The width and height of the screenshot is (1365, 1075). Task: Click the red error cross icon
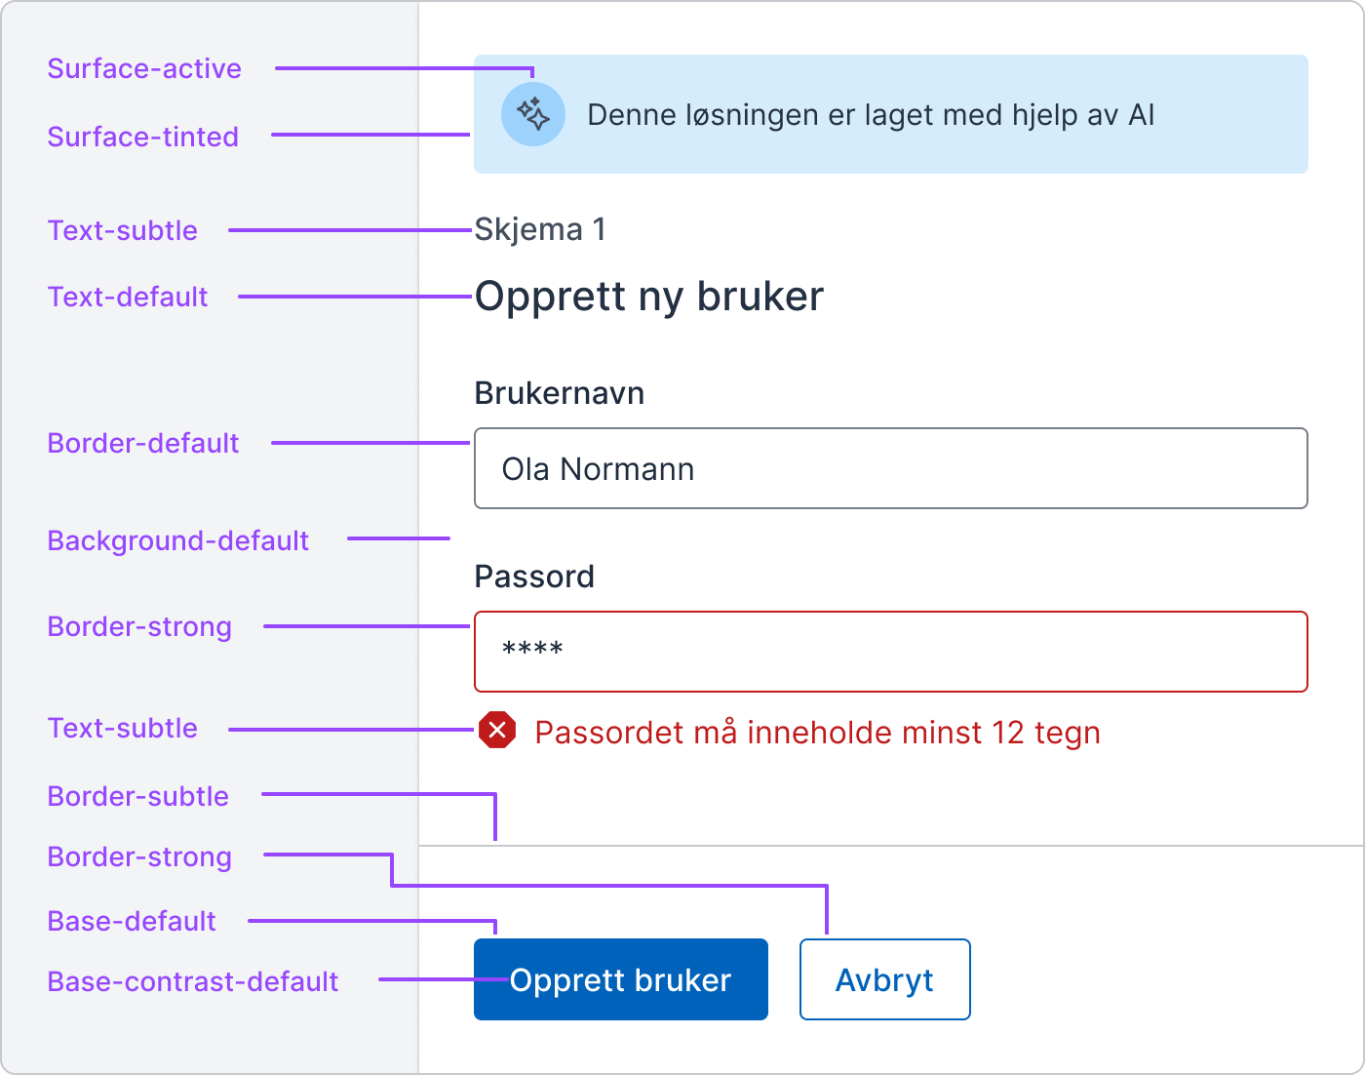(x=497, y=731)
